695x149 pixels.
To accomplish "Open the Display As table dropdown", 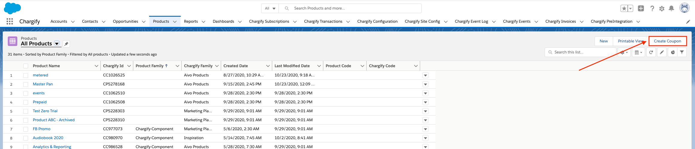I will pos(638,52).
